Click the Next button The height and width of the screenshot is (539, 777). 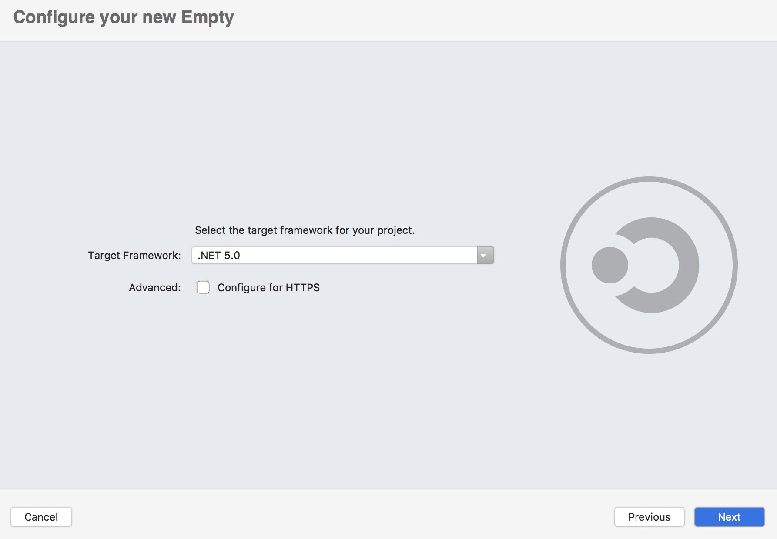click(729, 517)
